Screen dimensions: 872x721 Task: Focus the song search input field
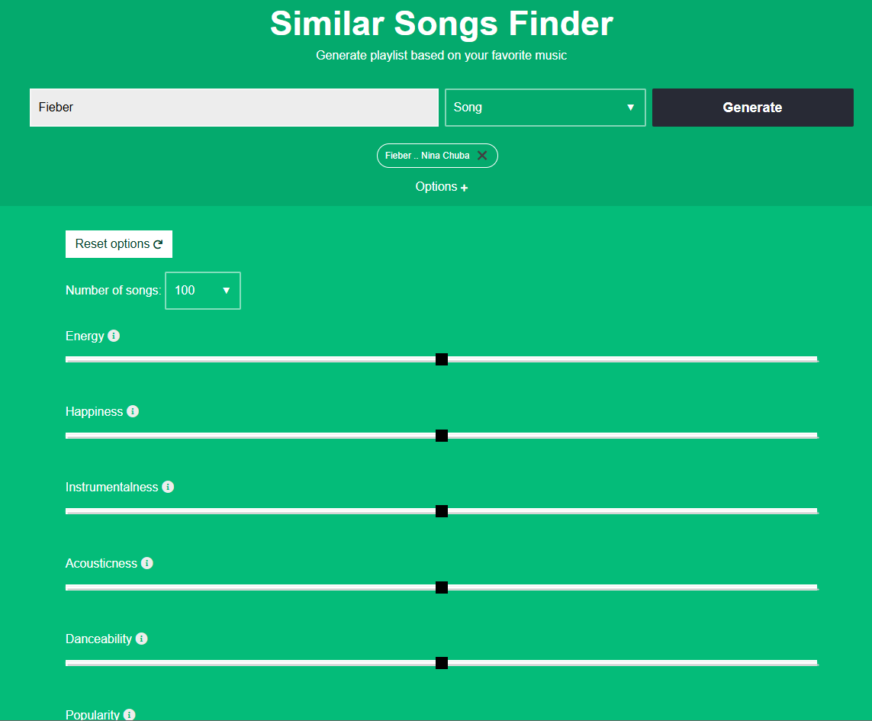pos(233,108)
